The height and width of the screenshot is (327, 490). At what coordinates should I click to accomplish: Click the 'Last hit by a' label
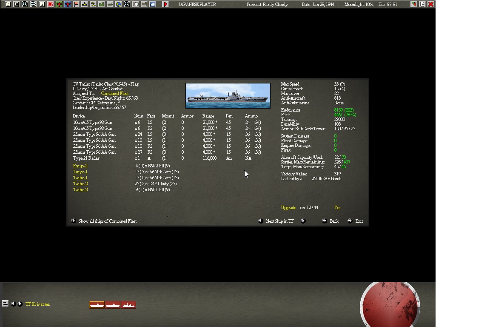(x=291, y=178)
